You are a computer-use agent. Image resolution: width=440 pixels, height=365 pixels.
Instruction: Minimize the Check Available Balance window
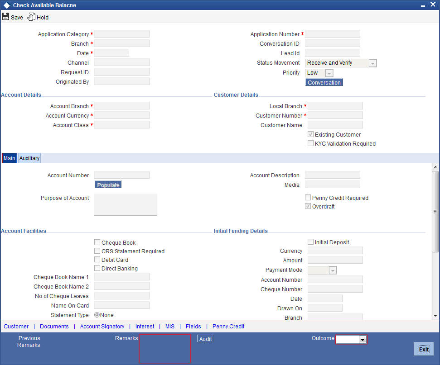point(423,5)
